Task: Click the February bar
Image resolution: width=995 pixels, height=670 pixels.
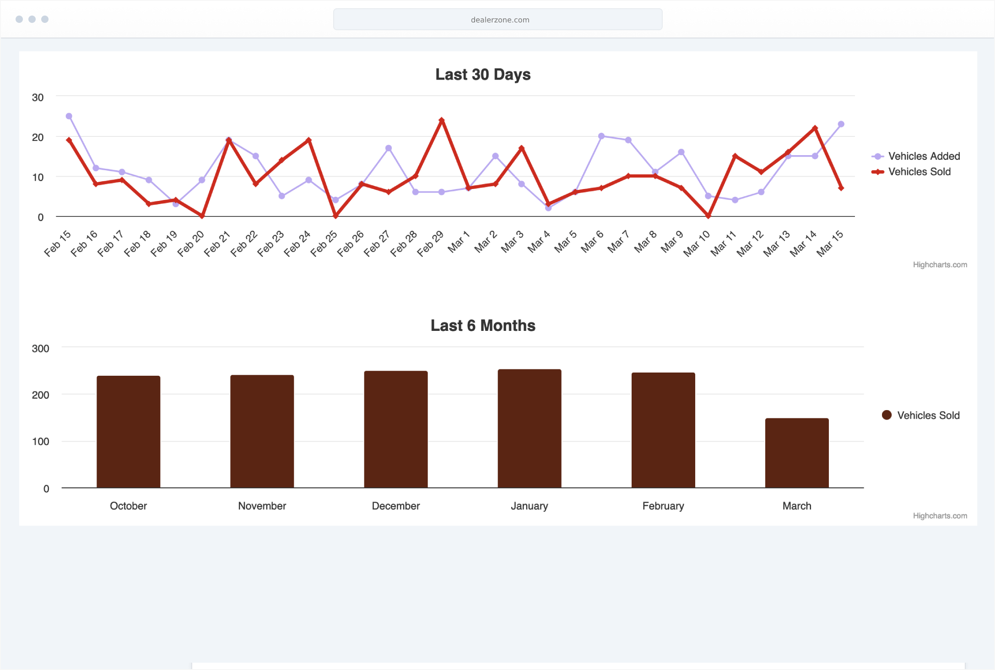Action: point(663,430)
